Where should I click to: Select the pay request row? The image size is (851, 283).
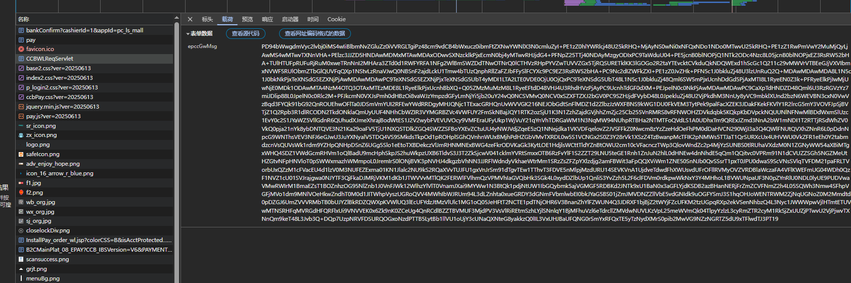pos(95,40)
